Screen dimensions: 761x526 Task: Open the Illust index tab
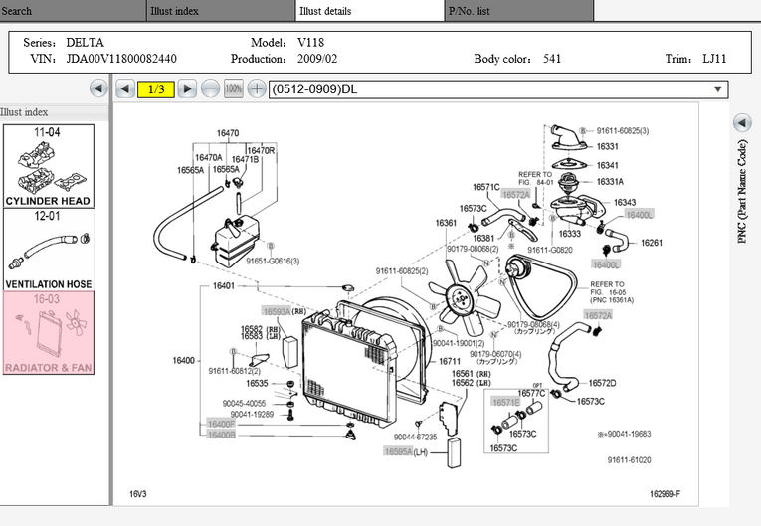pyautogui.click(x=221, y=11)
